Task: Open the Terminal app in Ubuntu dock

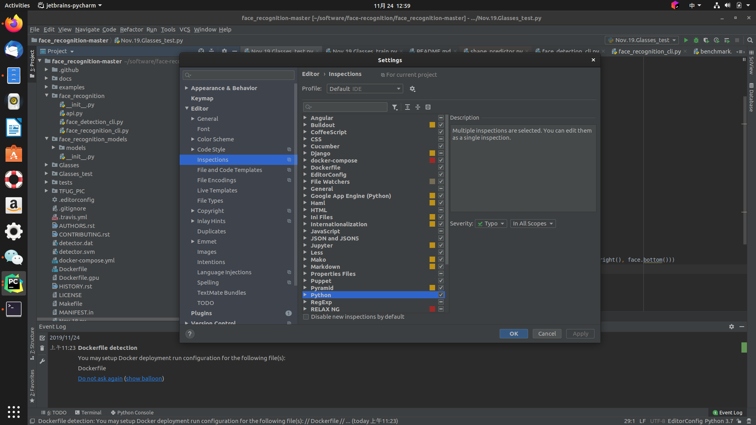Action: (x=13, y=309)
